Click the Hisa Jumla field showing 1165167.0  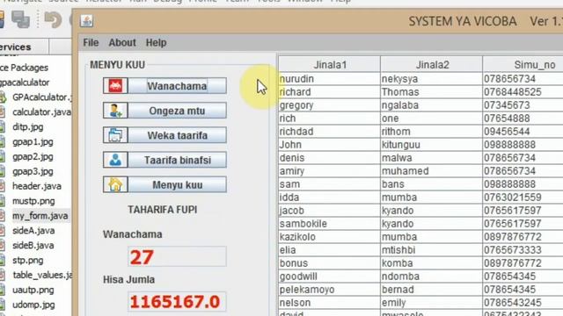(x=177, y=302)
